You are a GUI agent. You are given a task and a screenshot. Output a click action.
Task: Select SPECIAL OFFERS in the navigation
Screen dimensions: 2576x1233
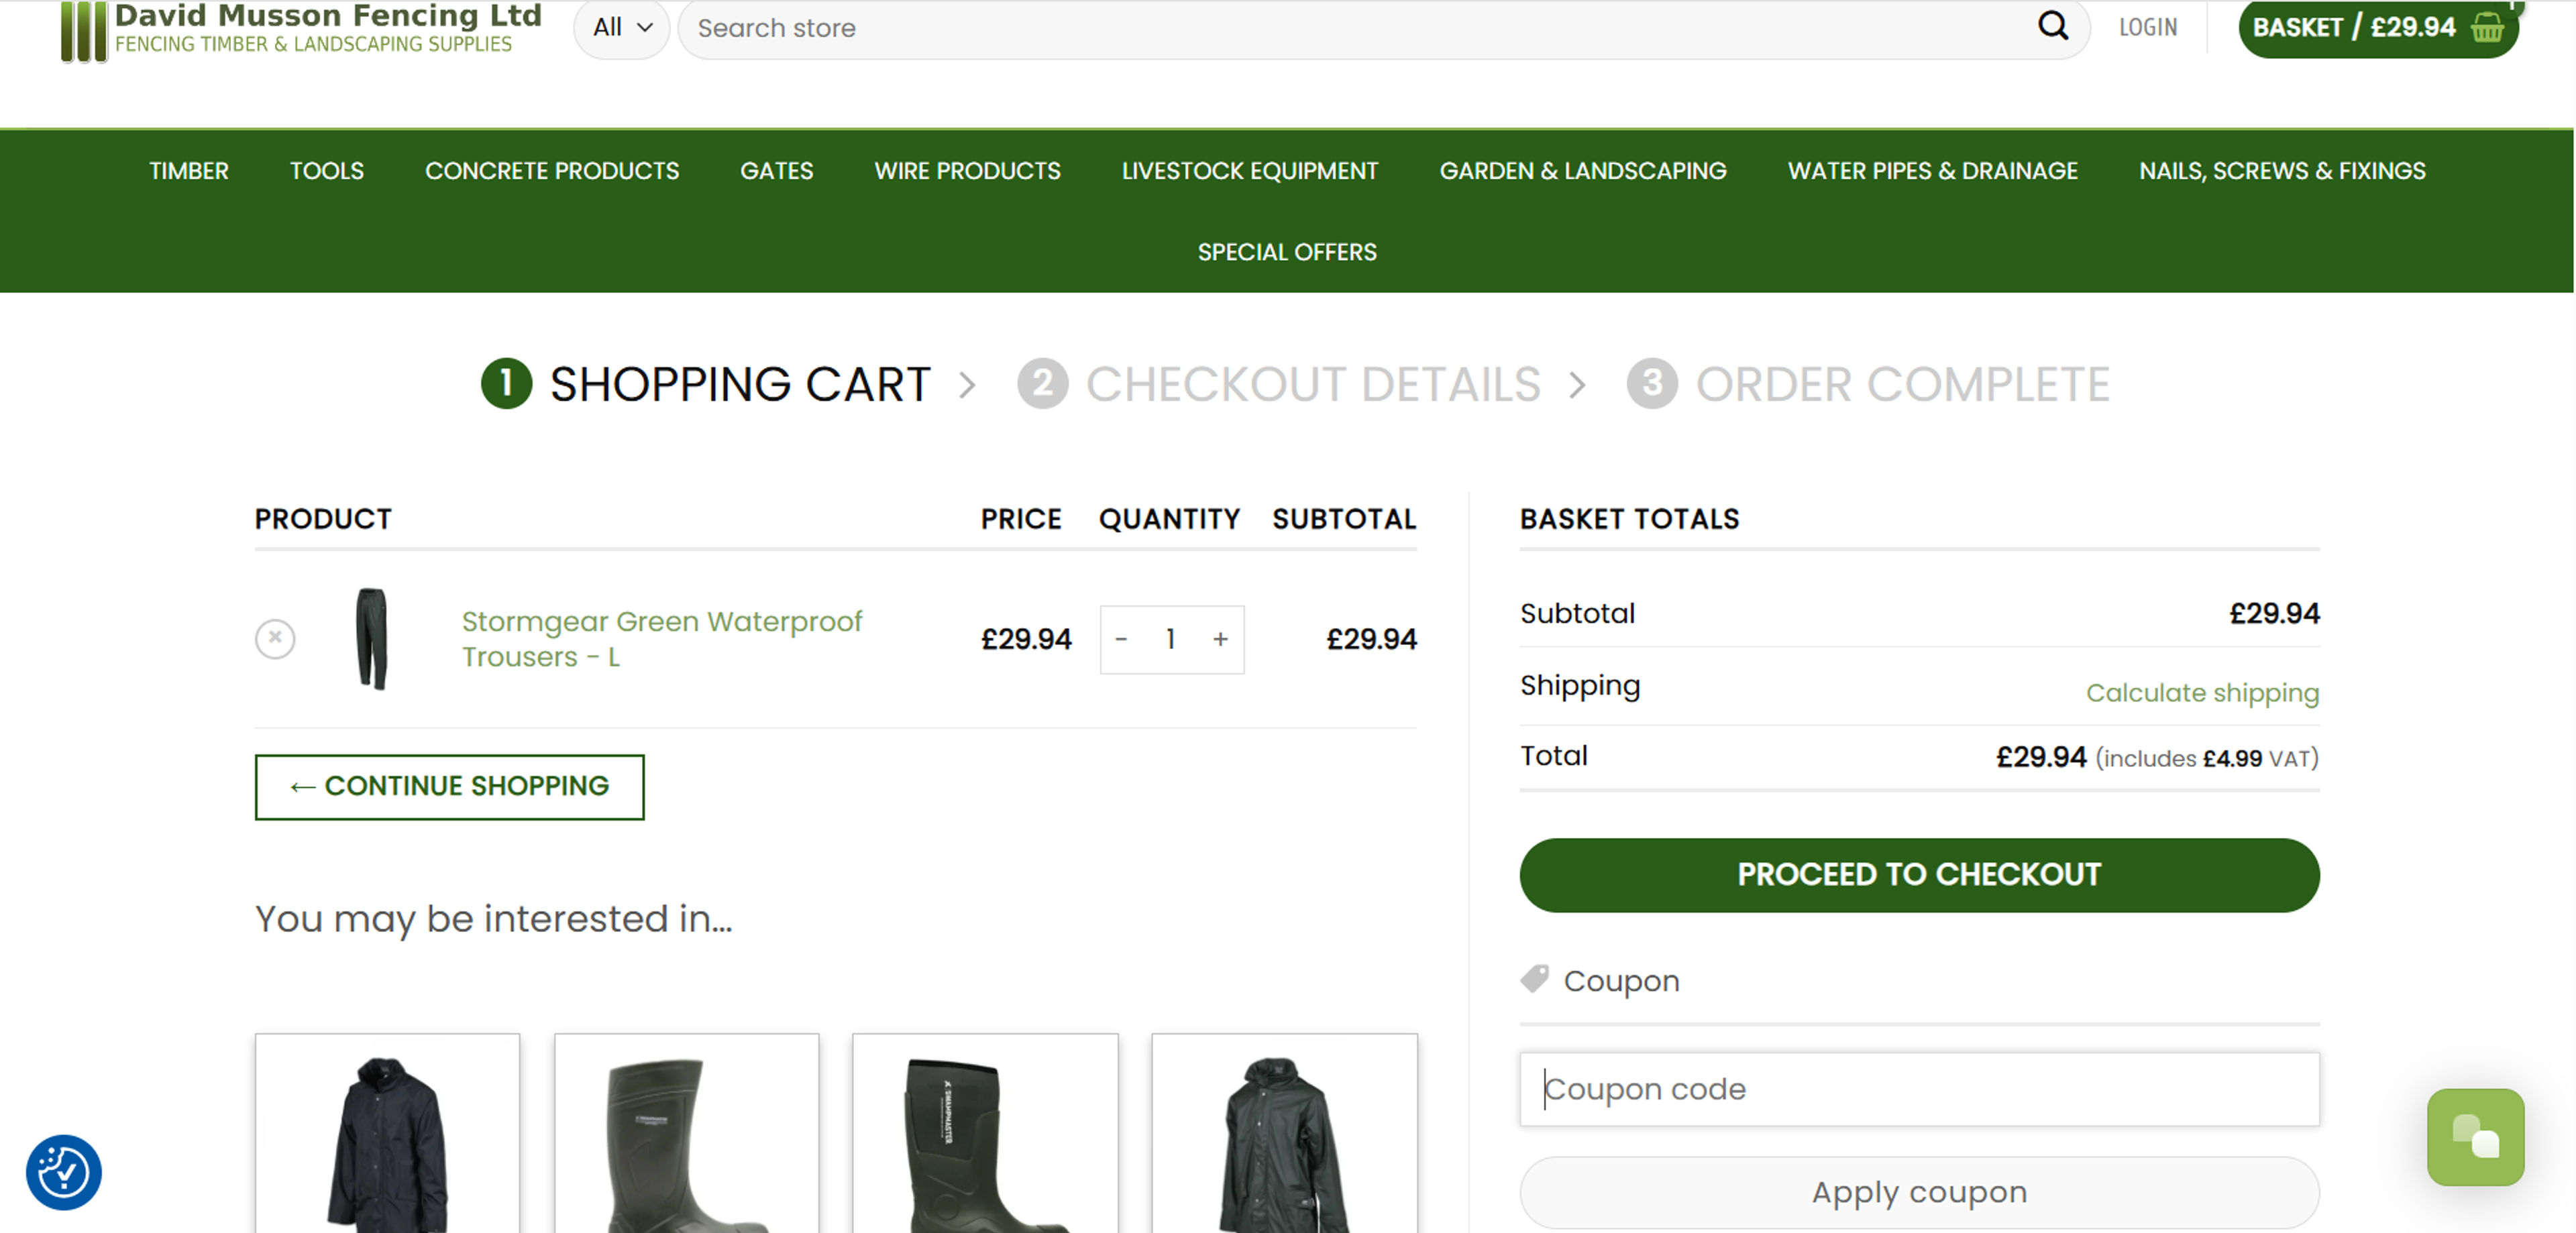coord(1287,252)
